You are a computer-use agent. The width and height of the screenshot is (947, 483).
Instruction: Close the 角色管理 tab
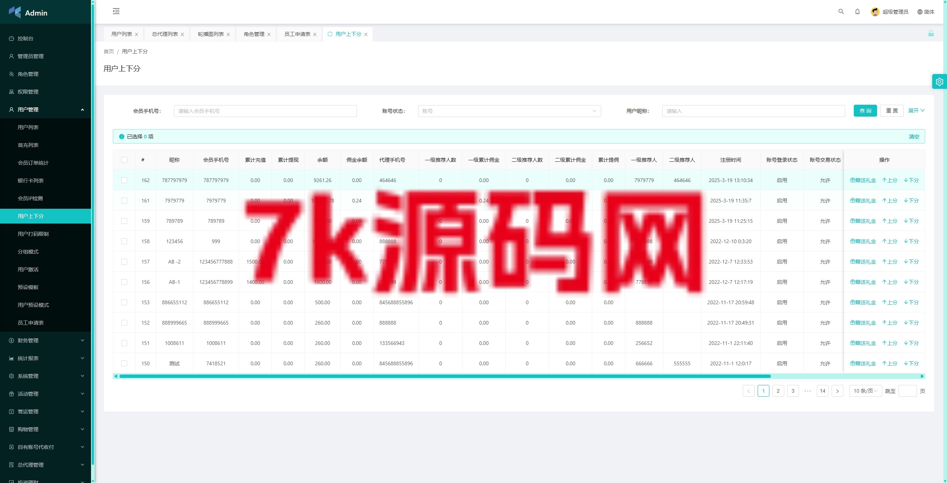(x=269, y=34)
